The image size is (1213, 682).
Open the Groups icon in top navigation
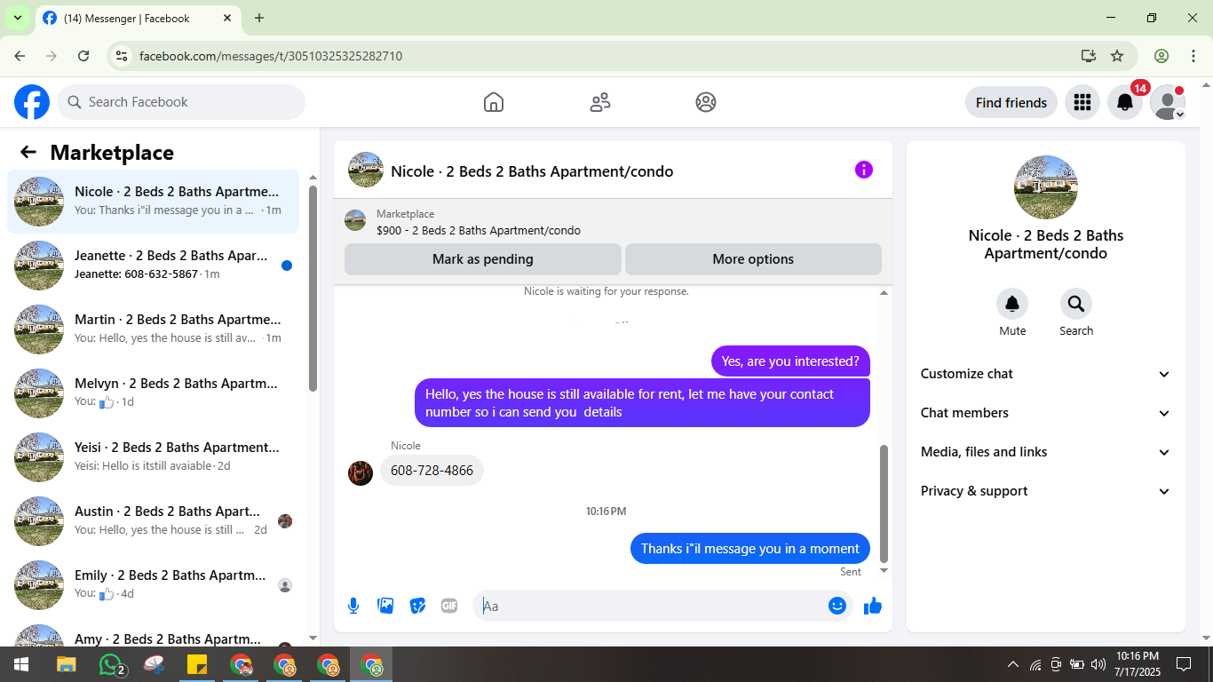(706, 102)
